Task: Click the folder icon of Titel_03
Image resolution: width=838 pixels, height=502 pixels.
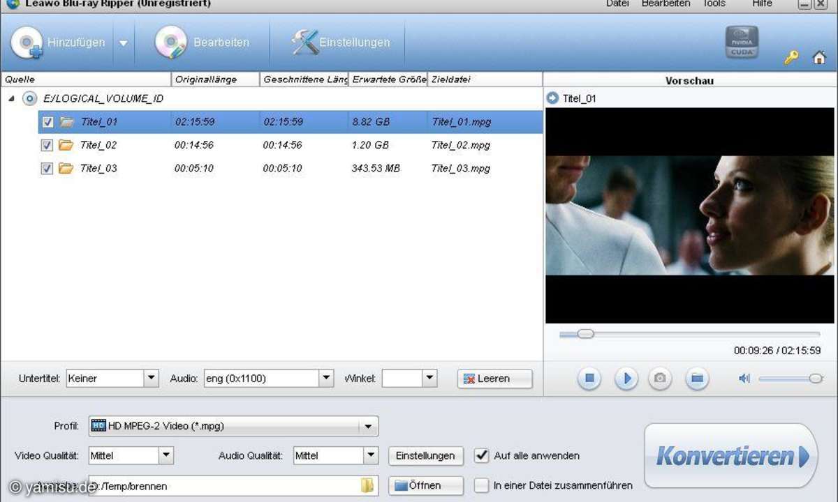Action: (x=66, y=168)
